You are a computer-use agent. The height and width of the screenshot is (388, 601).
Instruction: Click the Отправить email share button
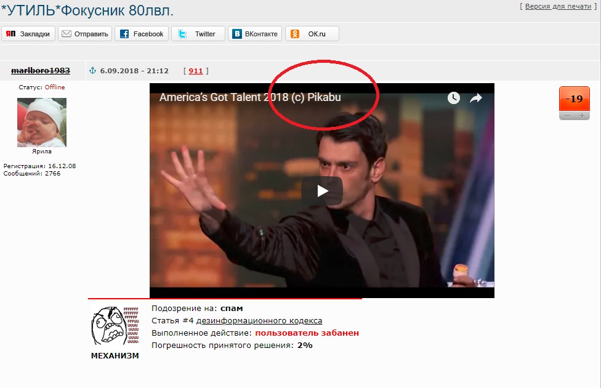click(85, 34)
